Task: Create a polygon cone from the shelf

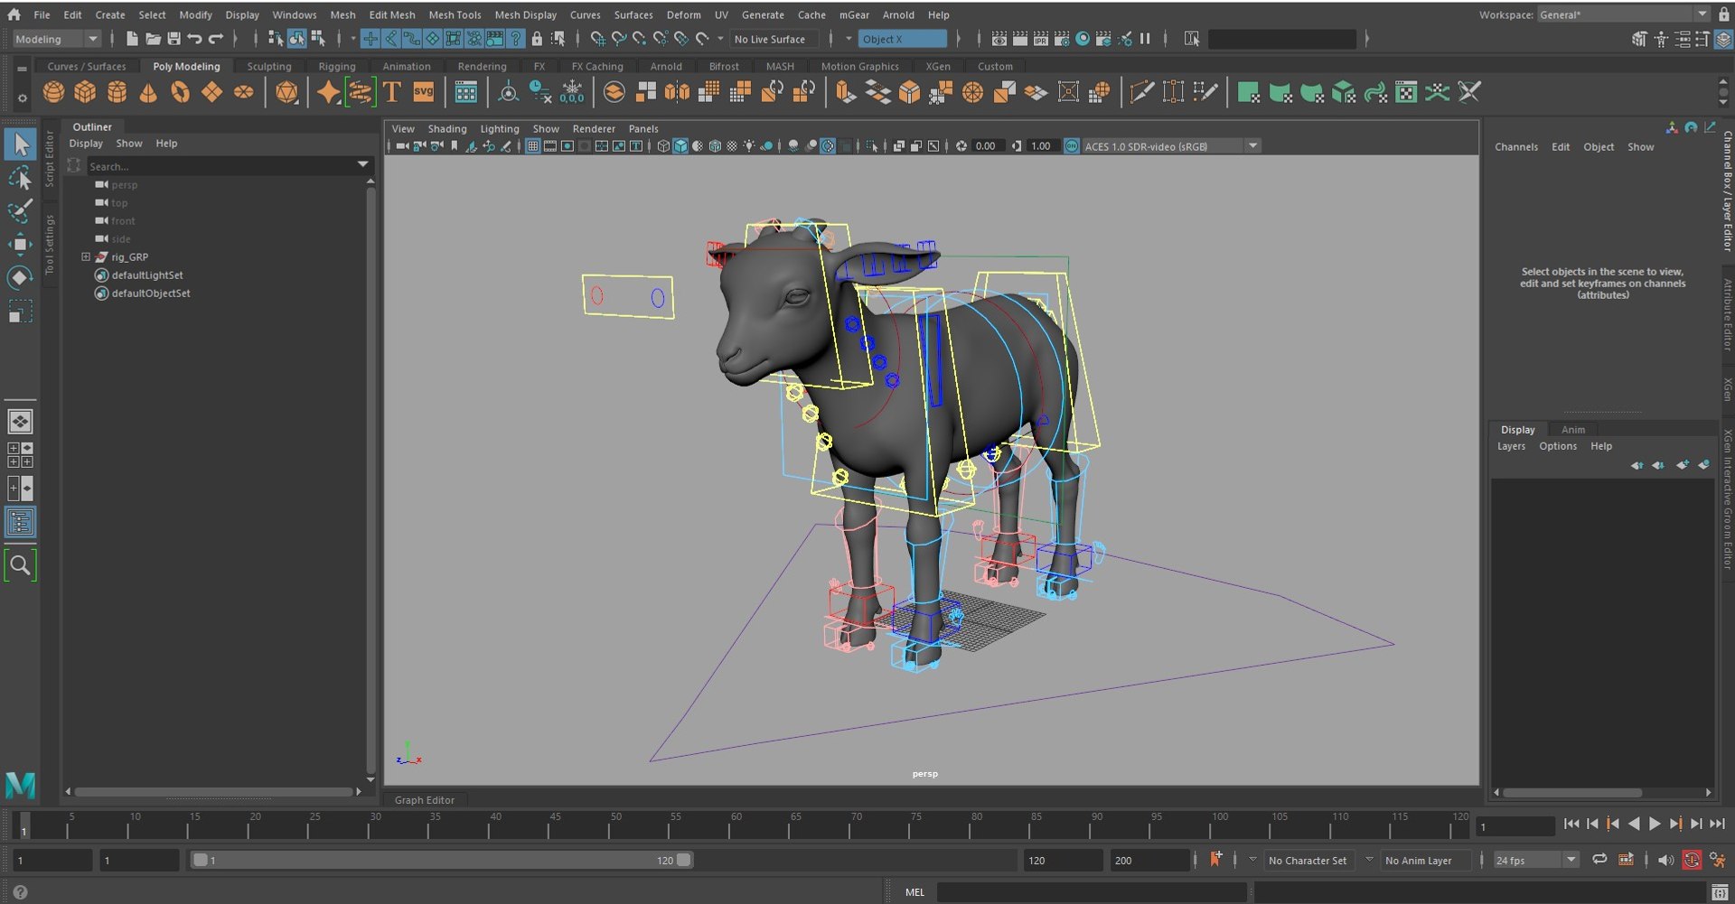Action: coord(148,92)
